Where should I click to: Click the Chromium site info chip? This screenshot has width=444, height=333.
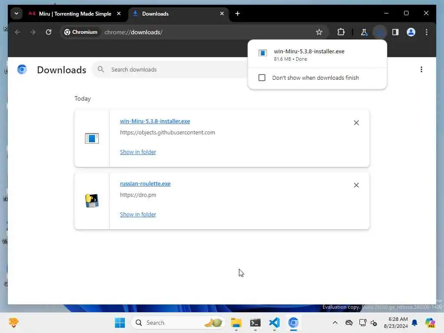81,32
